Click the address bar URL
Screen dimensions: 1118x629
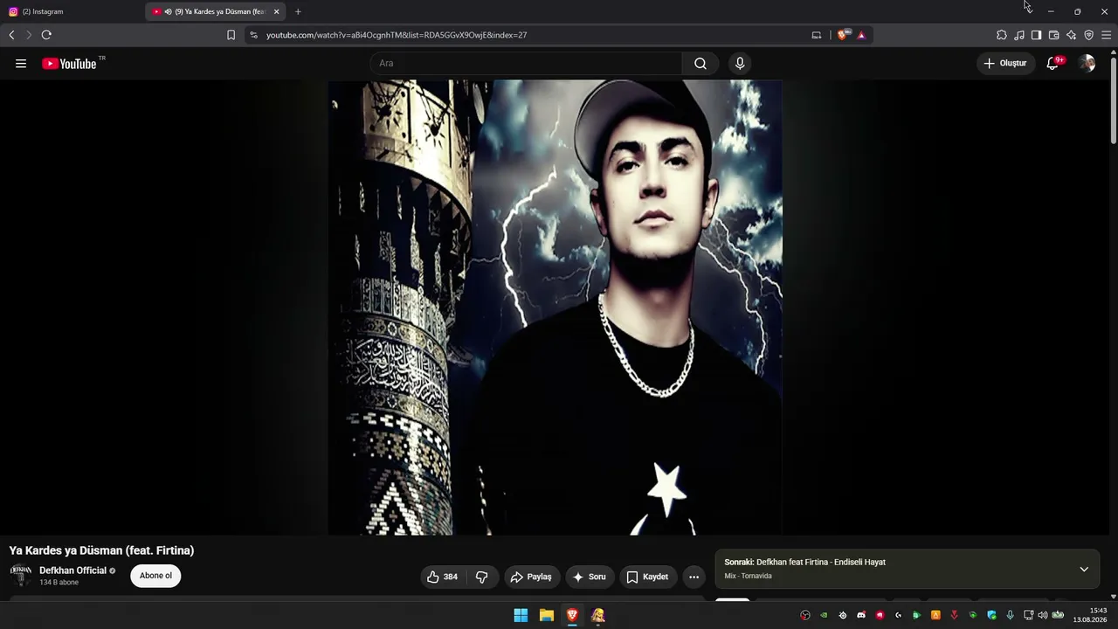click(x=397, y=35)
